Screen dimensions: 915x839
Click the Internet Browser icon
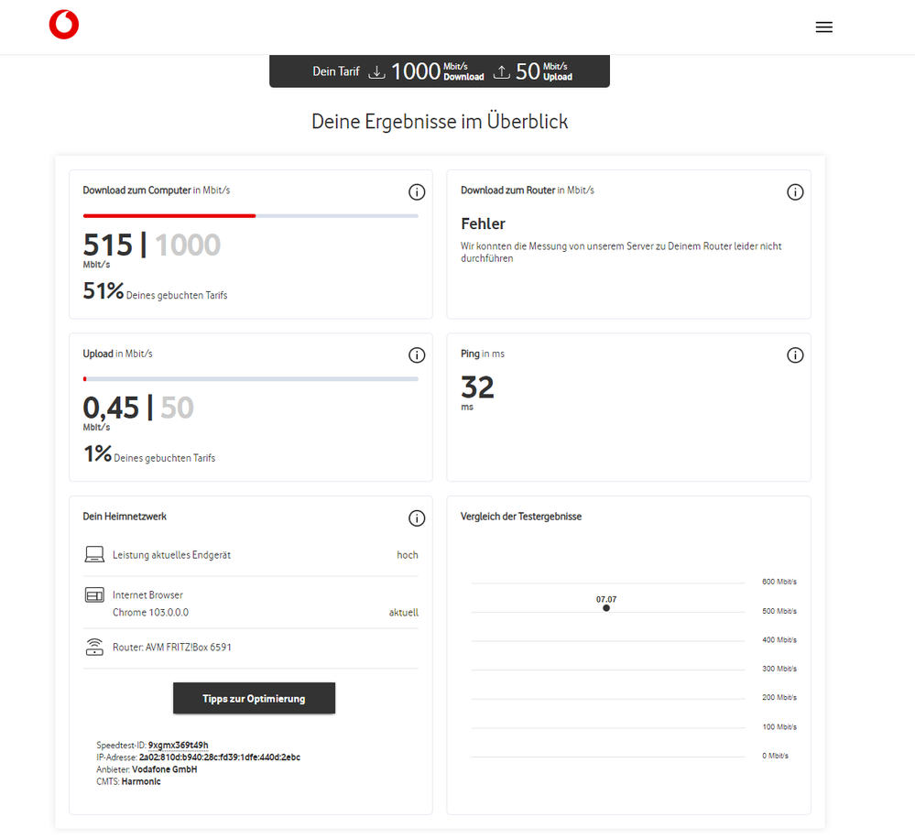(x=94, y=595)
